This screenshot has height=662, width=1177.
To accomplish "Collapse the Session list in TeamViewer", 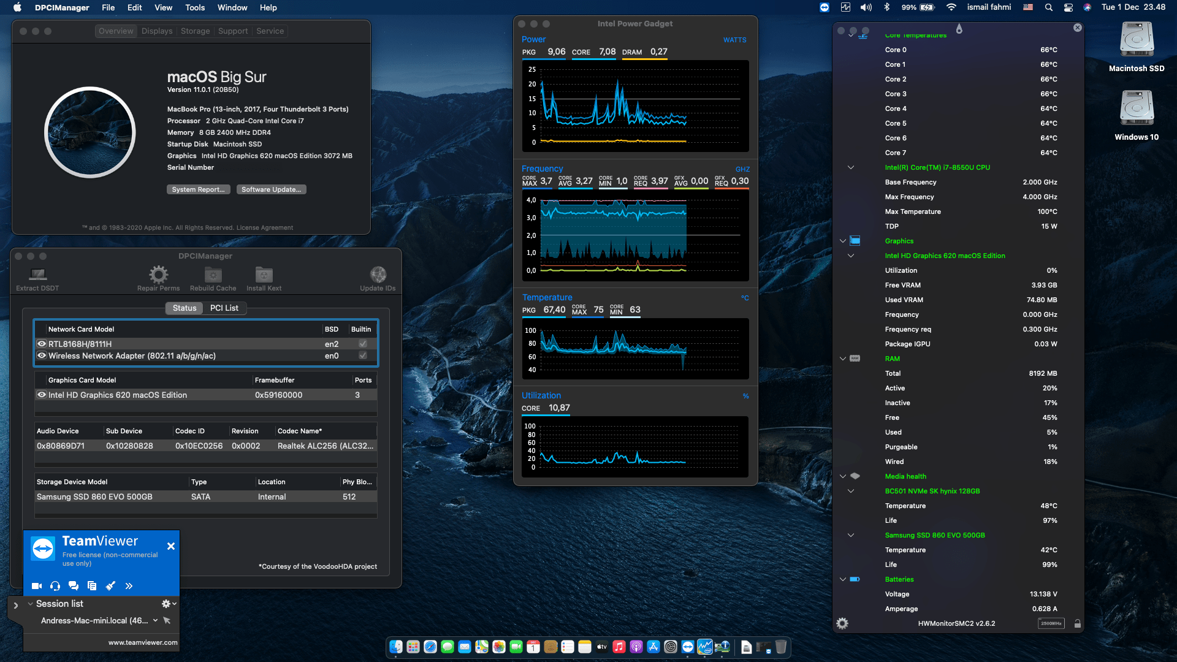I will coord(29,604).
